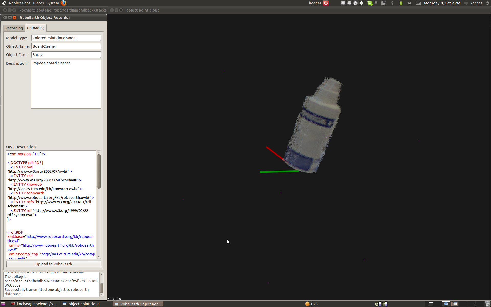Open the Applications menu
Viewport: 491px width, 307px height.
pos(19,3)
